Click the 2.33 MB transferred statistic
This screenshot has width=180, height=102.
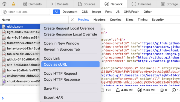[x=146, y=90]
